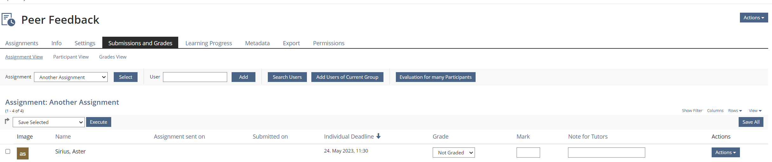The image size is (772, 162).
Task: Expand the Save Selected action dropdown
Action: 49,122
